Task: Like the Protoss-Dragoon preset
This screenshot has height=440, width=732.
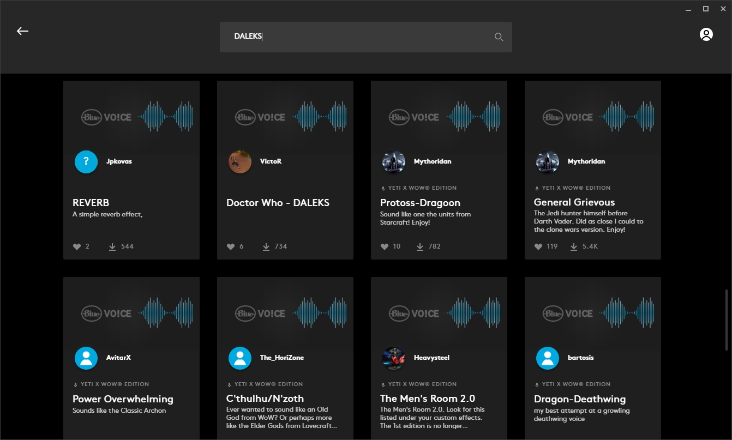Action: pos(385,246)
